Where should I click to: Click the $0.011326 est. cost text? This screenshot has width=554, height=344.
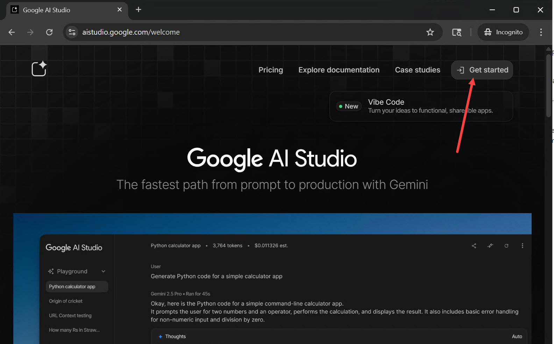pyautogui.click(x=271, y=246)
